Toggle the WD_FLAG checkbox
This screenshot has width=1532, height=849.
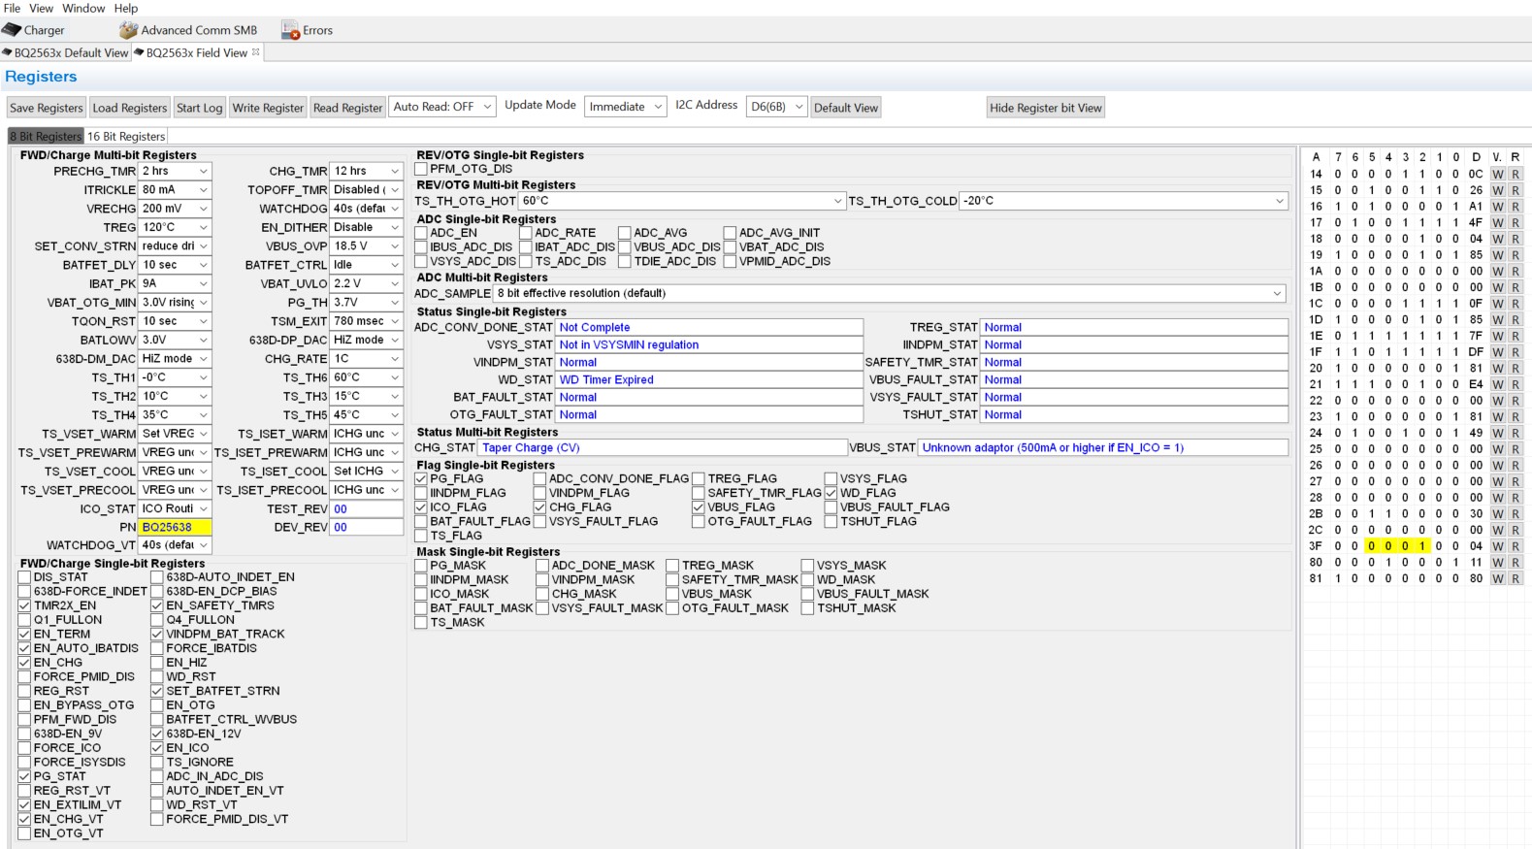coord(831,493)
